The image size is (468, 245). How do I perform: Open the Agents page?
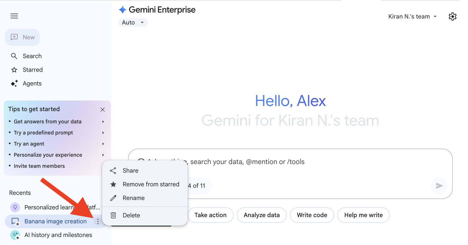click(32, 83)
